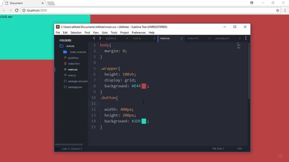Click the 'margin: 0' code line
Image resolution: width=289 pixels, height=162 pixels.
[116, 51]
